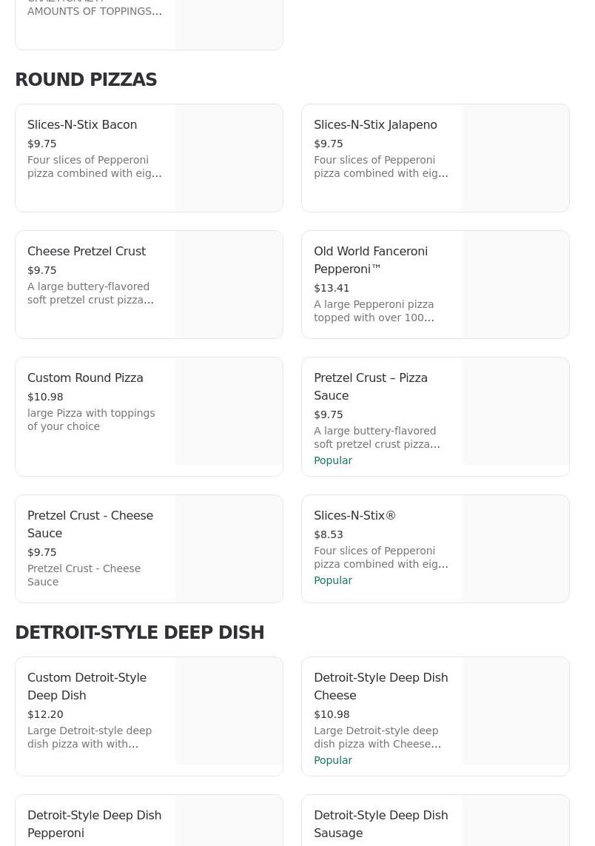Open the Custom Round Pizza title

click(85, 377)
